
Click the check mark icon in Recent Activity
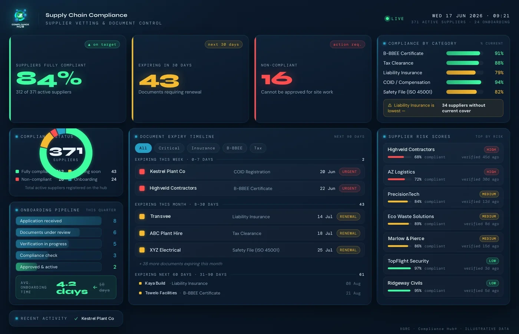tap(76, 318)
